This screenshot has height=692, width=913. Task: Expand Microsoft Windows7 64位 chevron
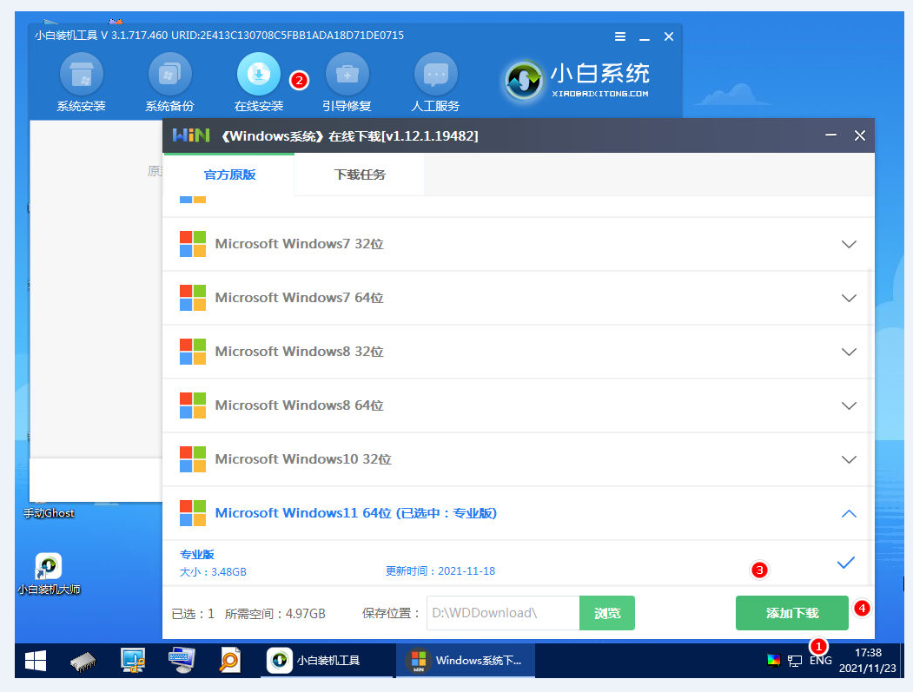pyautogui.click(x=849, y=298)
